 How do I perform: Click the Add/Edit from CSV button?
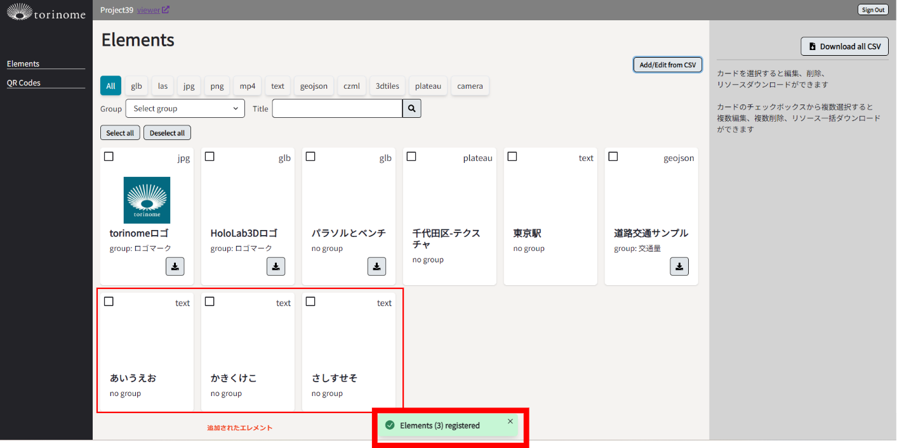[x=667, y=65]
